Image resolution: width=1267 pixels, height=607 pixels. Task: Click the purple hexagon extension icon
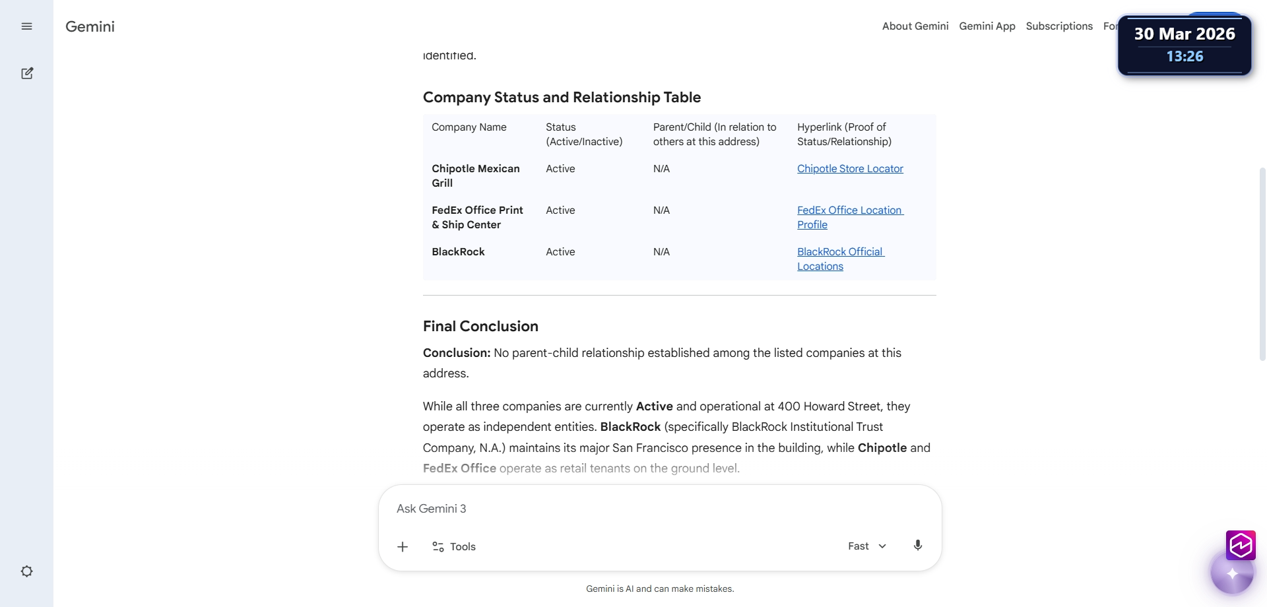pyautogui.click(x=1241, y=545)
